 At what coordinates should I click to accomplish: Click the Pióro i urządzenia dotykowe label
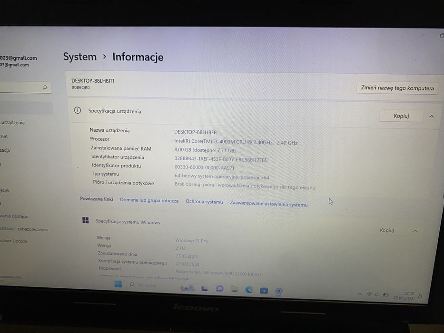[x=123, y=183]
